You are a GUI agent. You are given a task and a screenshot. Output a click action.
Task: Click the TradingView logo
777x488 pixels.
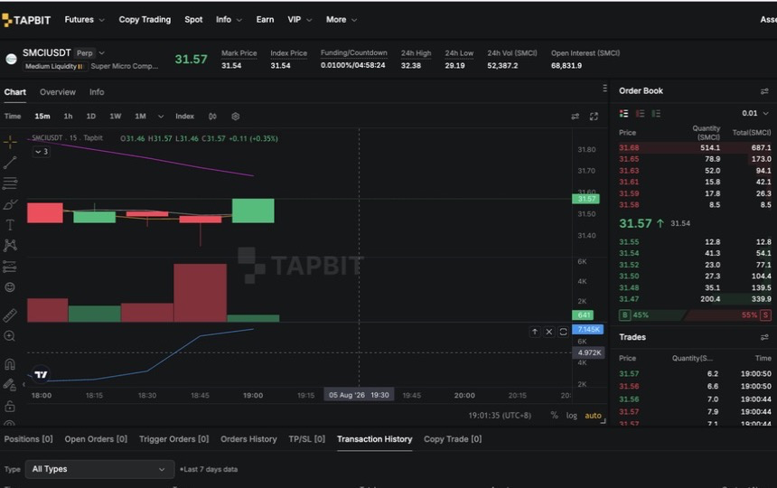coord(41,374)
